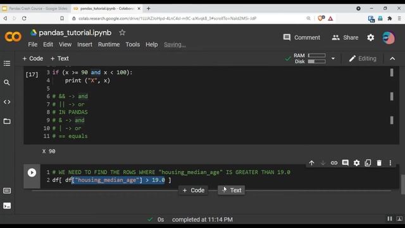The image size is (405, 228).
Task: Open notebook settings gear in header
Action: click(x=371, y=38)
